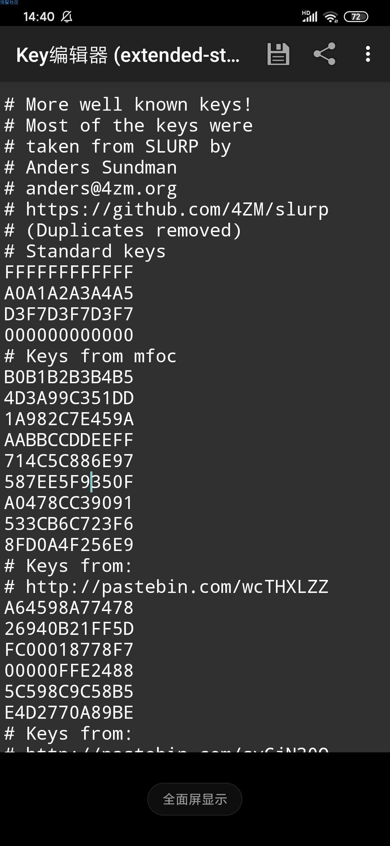Place cursor in key FFFFFFFFFFFF line

tap(69, 272)
